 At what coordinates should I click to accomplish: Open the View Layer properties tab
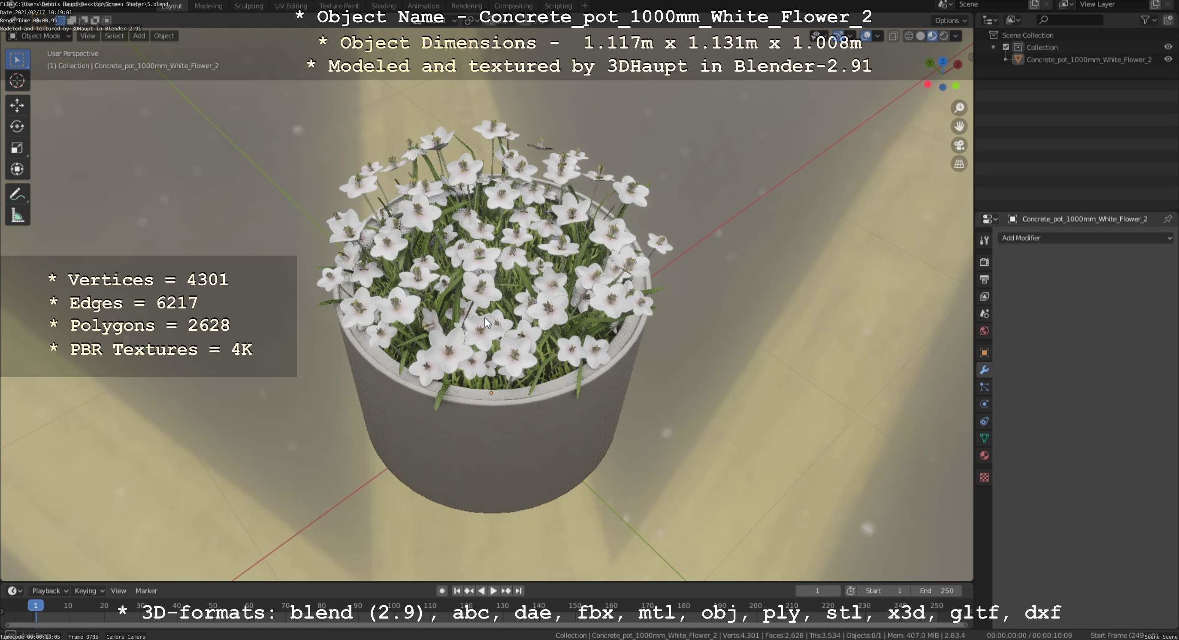(984, 296)
